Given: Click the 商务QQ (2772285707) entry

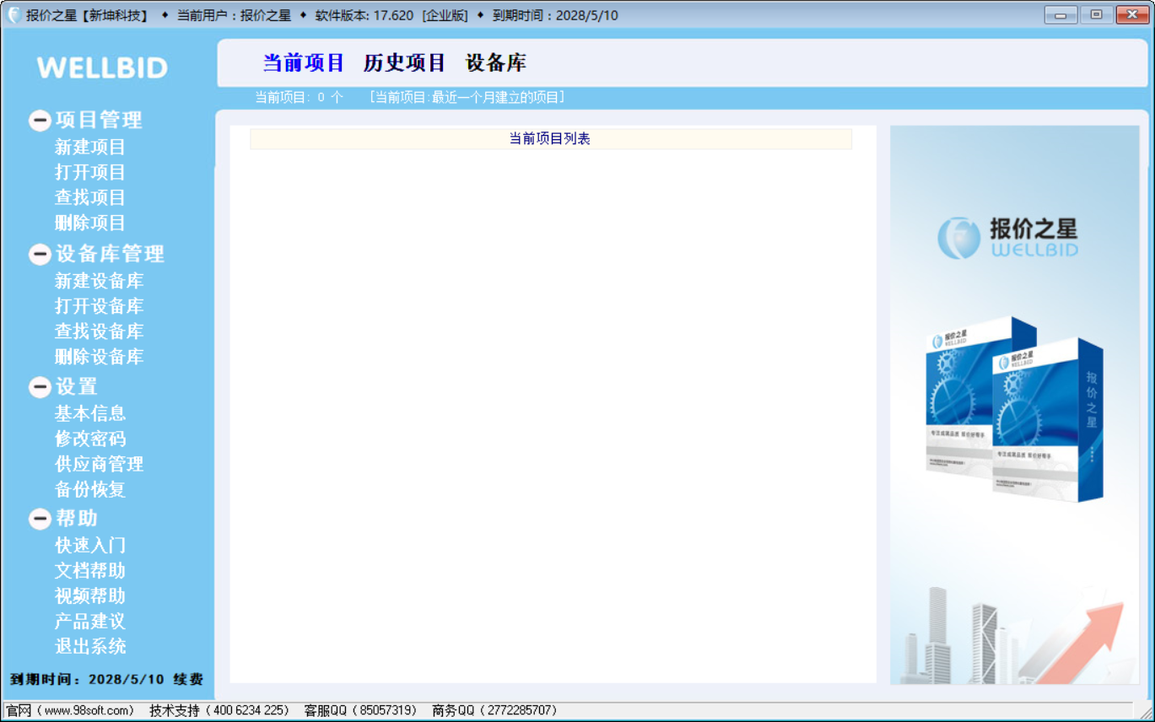Looking at the screenshot, I should pyautogui.click(x=494, y=711).
